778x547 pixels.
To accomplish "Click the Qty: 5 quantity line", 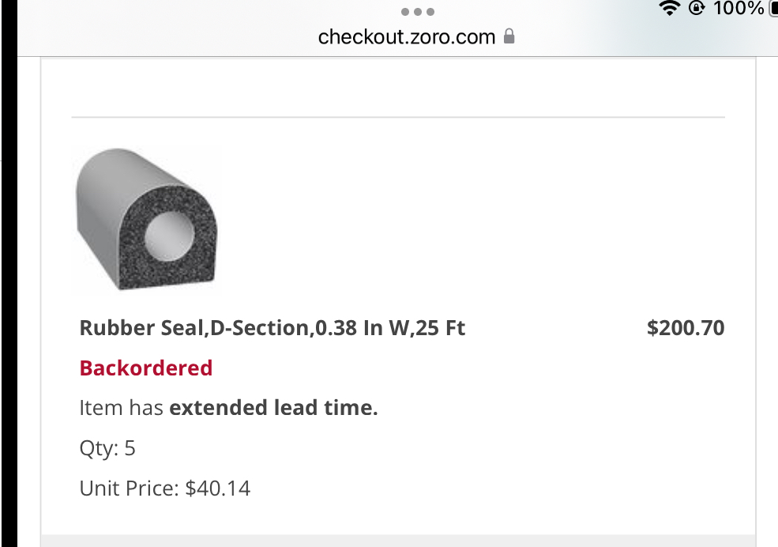I will pyautogui.click(x=107, y=449).
